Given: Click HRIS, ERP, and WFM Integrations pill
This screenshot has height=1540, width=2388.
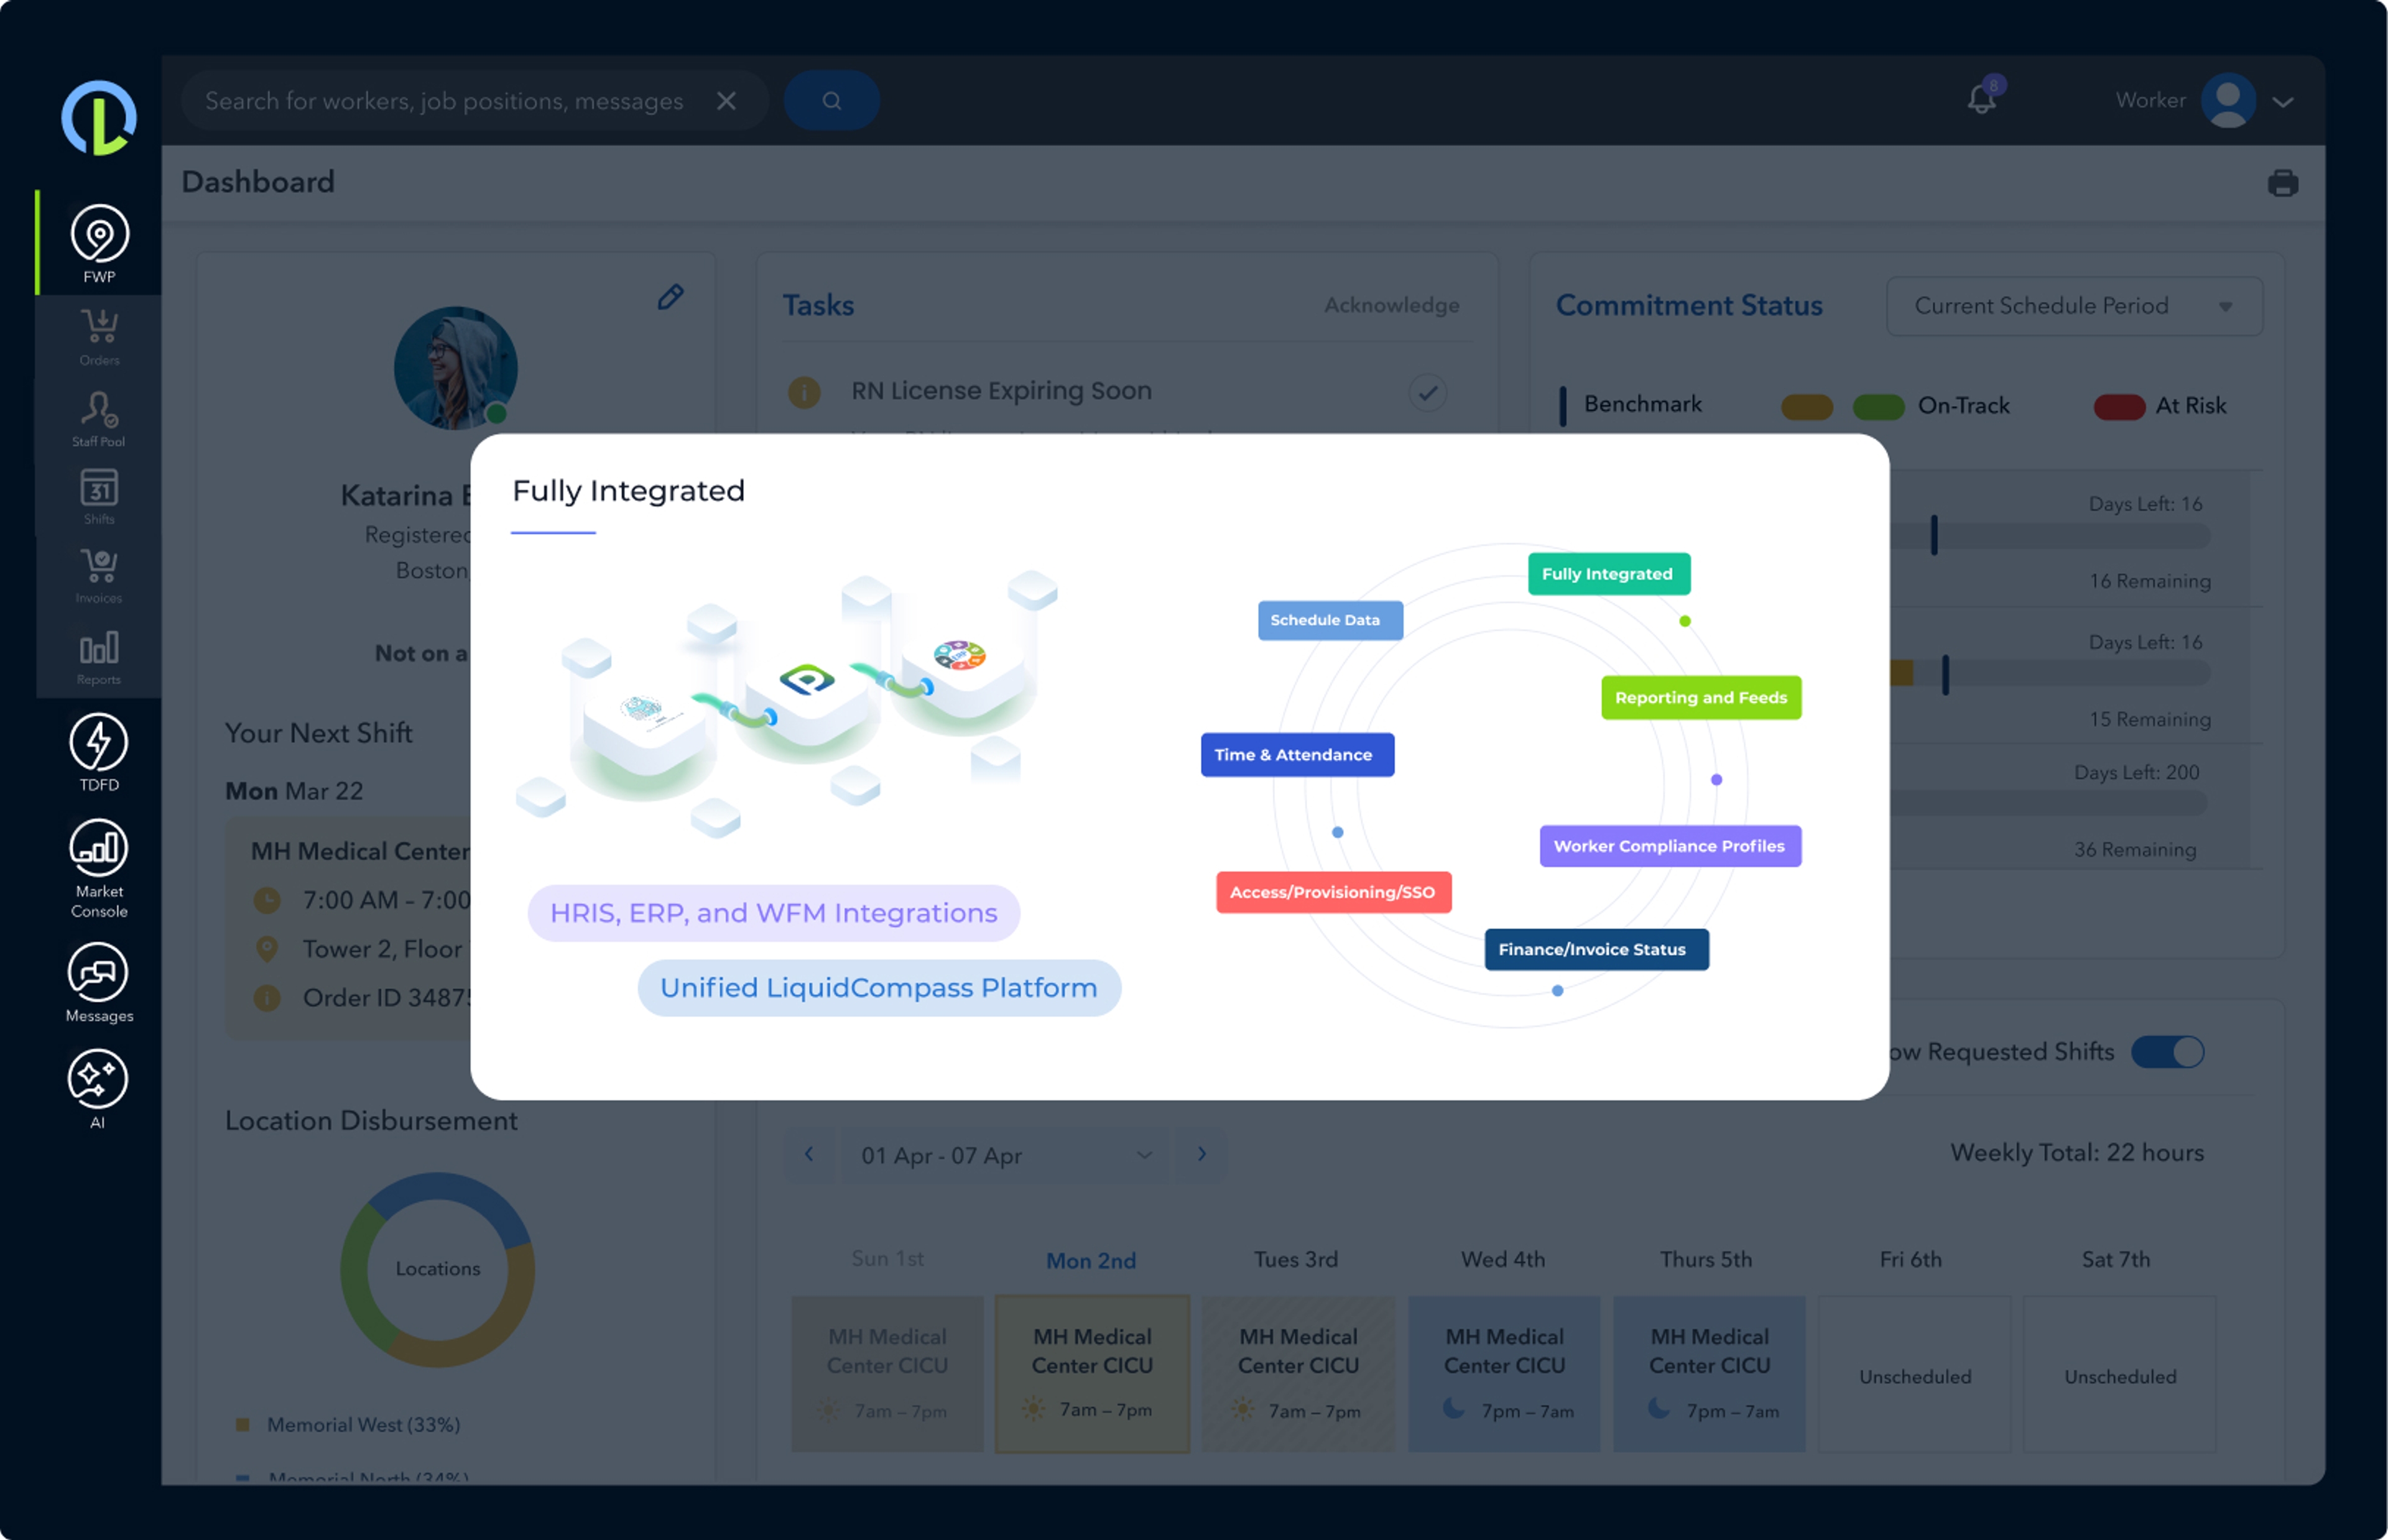Looking at the screenshot, I should pyautogui.click(x=773, y=913).
